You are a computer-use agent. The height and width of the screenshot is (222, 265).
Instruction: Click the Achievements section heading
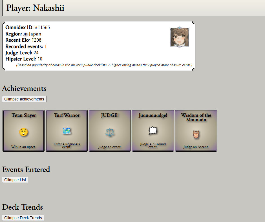click(24, 88)
